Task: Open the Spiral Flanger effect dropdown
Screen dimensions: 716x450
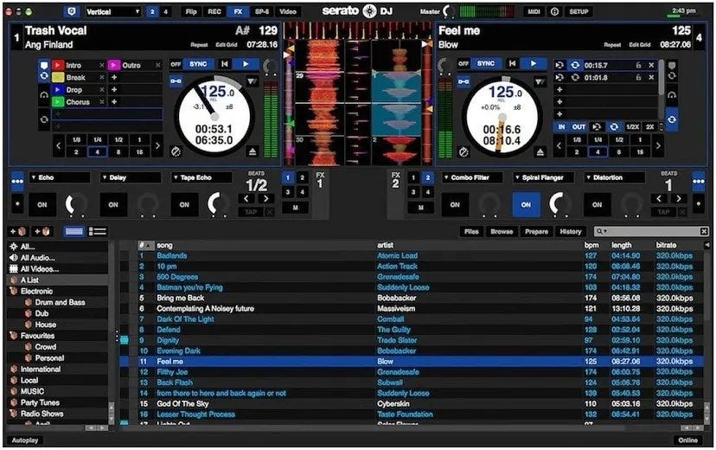Action: pyautogui.click(x=543, y=177)
